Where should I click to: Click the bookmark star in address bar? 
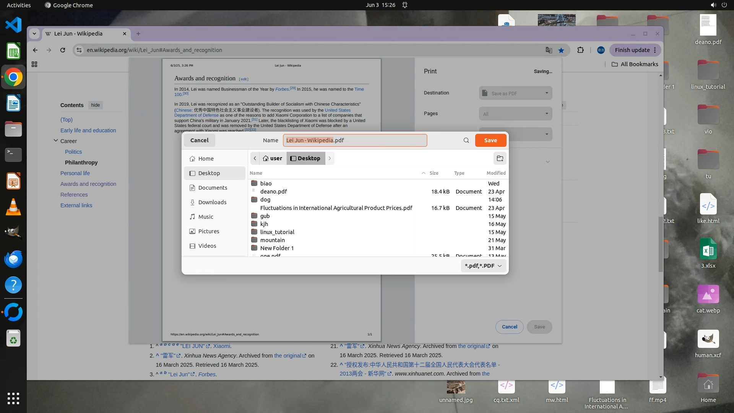click(x=561, y=50)
